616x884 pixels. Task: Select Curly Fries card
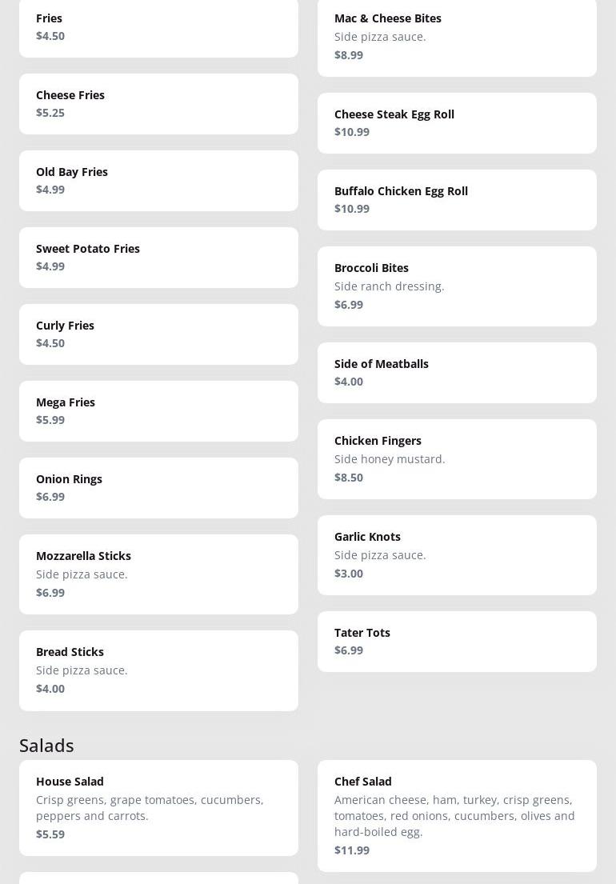(x=158, y=334)
